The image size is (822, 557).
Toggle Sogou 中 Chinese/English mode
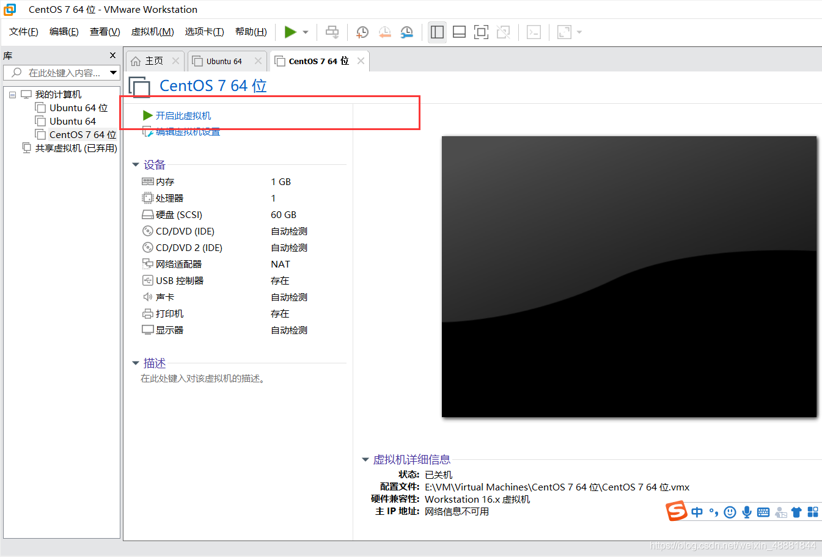[697, 512]
